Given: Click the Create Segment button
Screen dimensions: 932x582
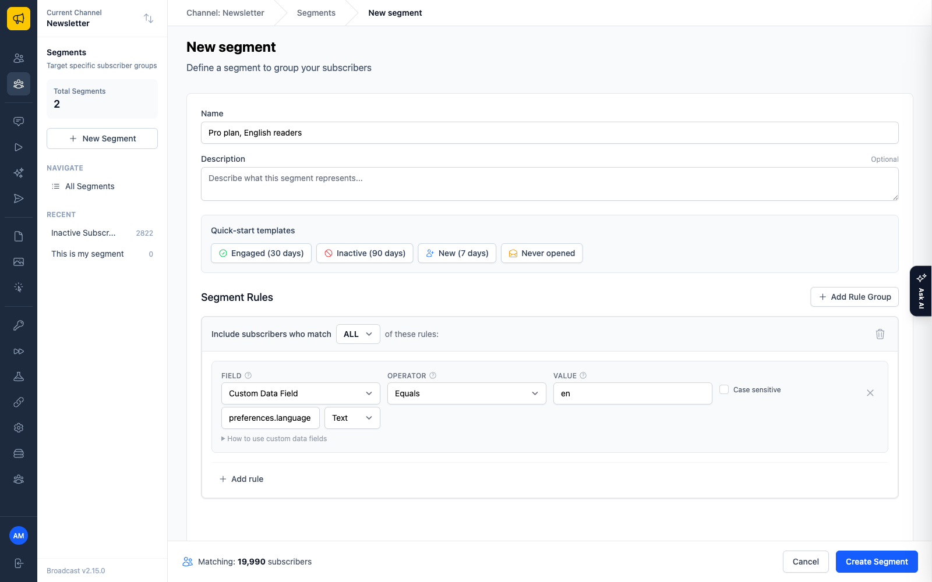Looking at the screenshot, I should click(x=877, y=562).
